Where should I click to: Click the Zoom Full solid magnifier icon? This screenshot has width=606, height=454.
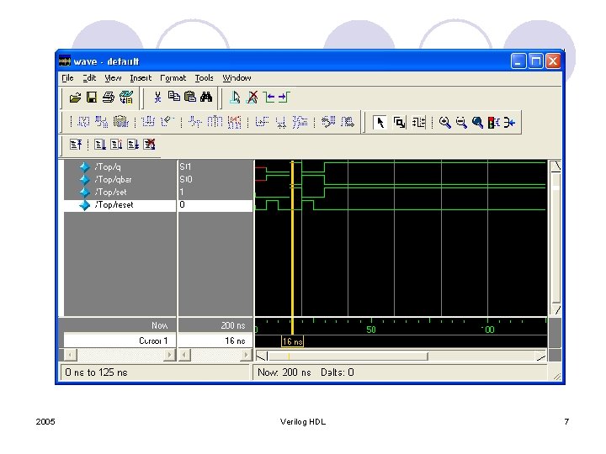pos(477,123)
